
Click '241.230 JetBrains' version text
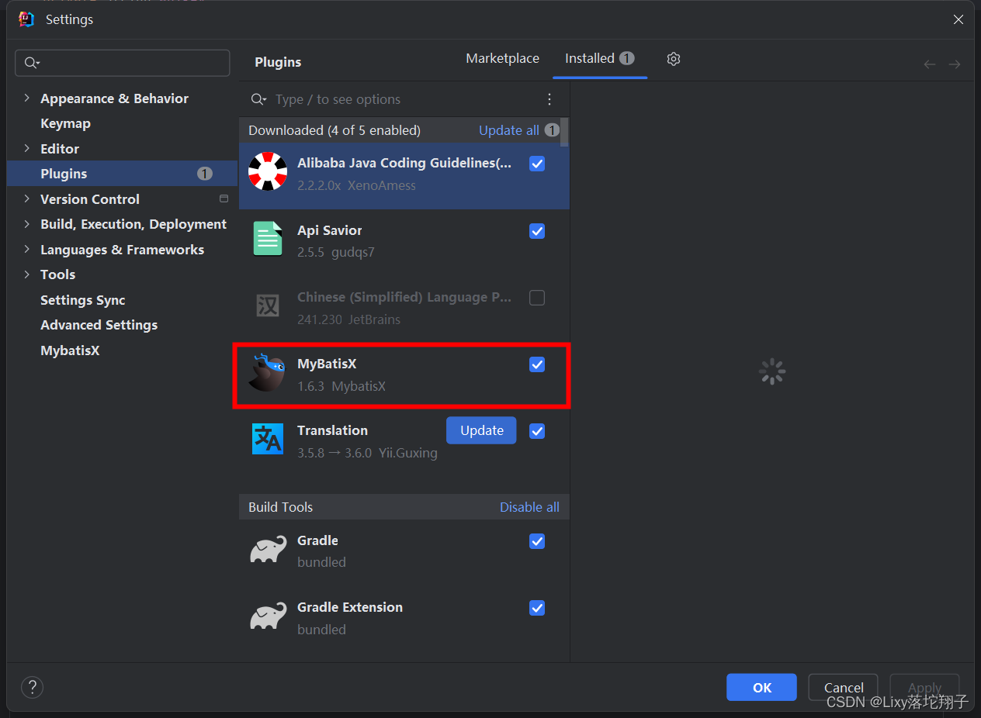(x=348, y=319)
